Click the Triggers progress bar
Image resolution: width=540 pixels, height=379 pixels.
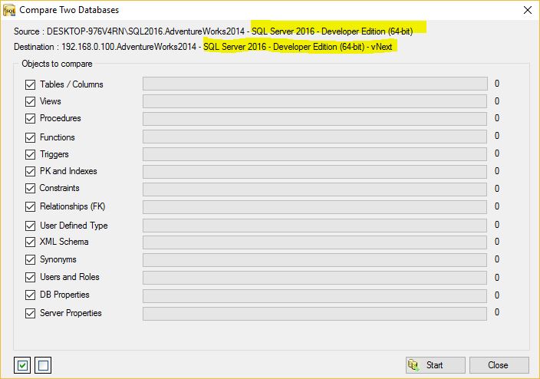point(314,154)
